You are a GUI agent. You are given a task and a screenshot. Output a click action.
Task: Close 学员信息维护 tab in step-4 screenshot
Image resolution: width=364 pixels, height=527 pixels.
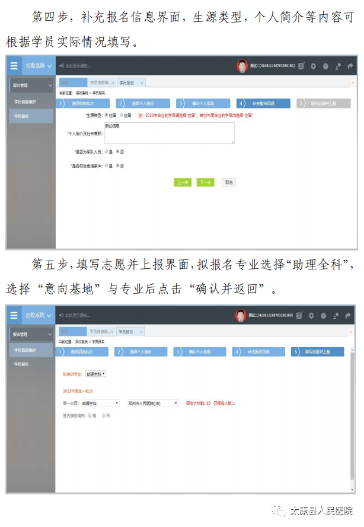pos(113,82)
